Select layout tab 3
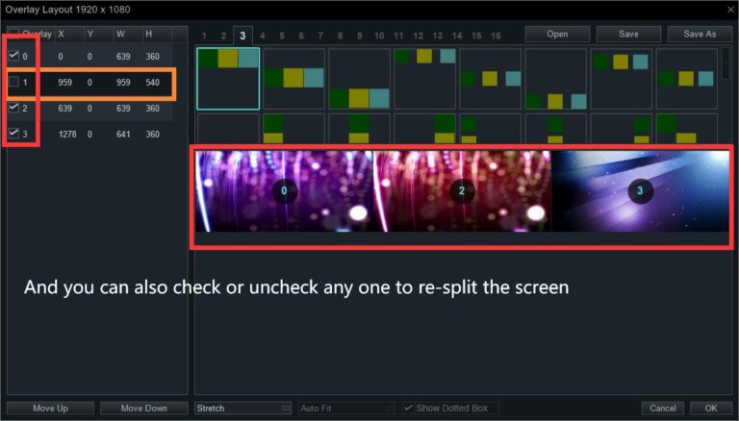739x421 pixels. (242, 36)
